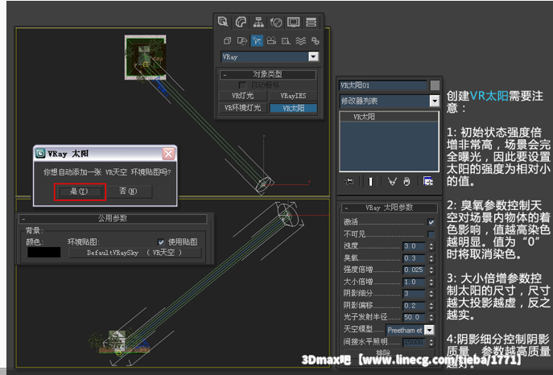The width and height of the screenshot is (553, 375).
Task: Select the Systems gears category icon
Action: pyautogui.click(x=315, y=41)
